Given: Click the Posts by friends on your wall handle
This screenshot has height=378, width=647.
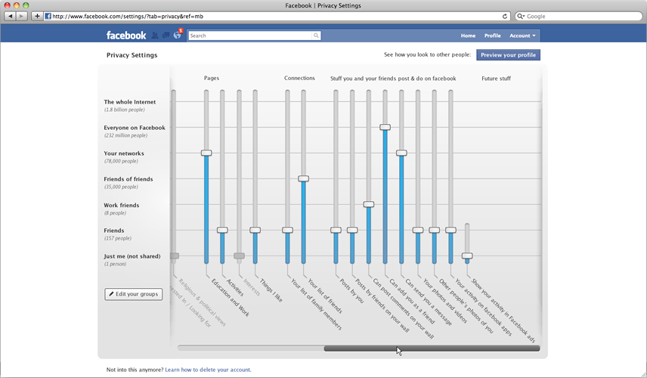Looking at the screenshot, I should tap(352, 230).
